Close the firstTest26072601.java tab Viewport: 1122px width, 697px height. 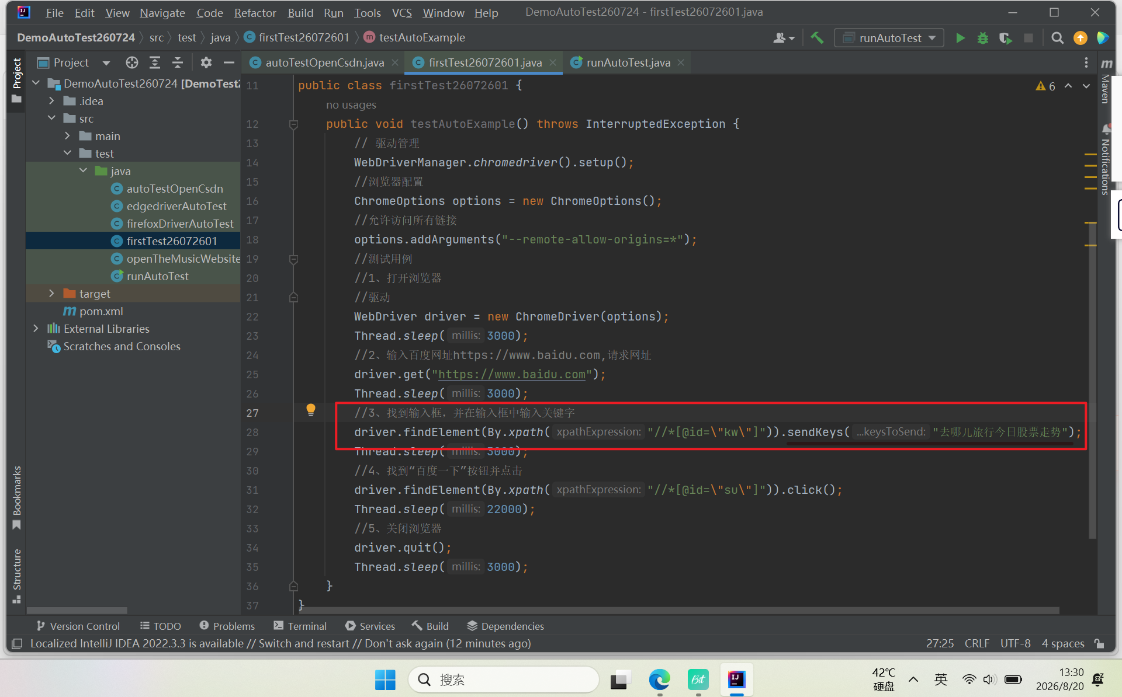(x=553, y=62)
